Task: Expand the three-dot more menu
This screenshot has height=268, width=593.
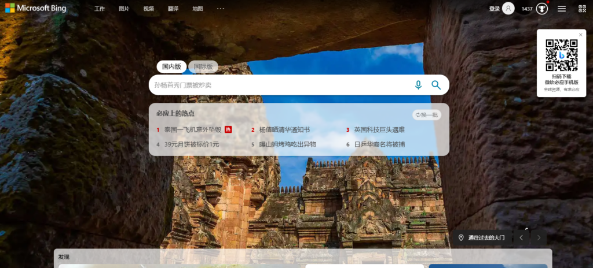Action: [221, 9]
